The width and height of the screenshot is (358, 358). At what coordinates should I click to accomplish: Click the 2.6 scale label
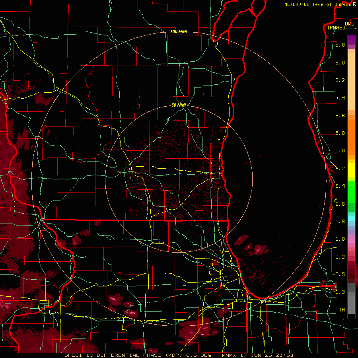340,204
